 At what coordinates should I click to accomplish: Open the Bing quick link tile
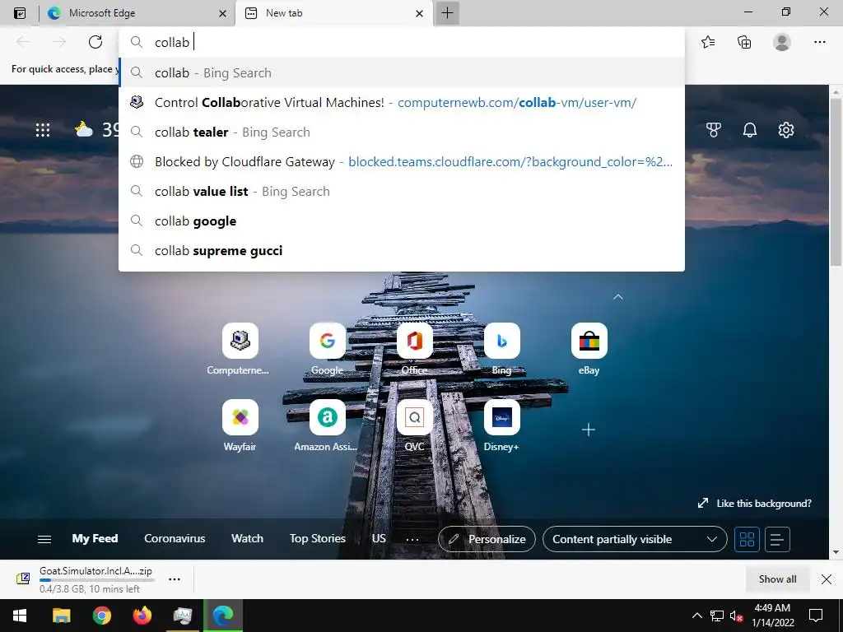coord(501,340)
